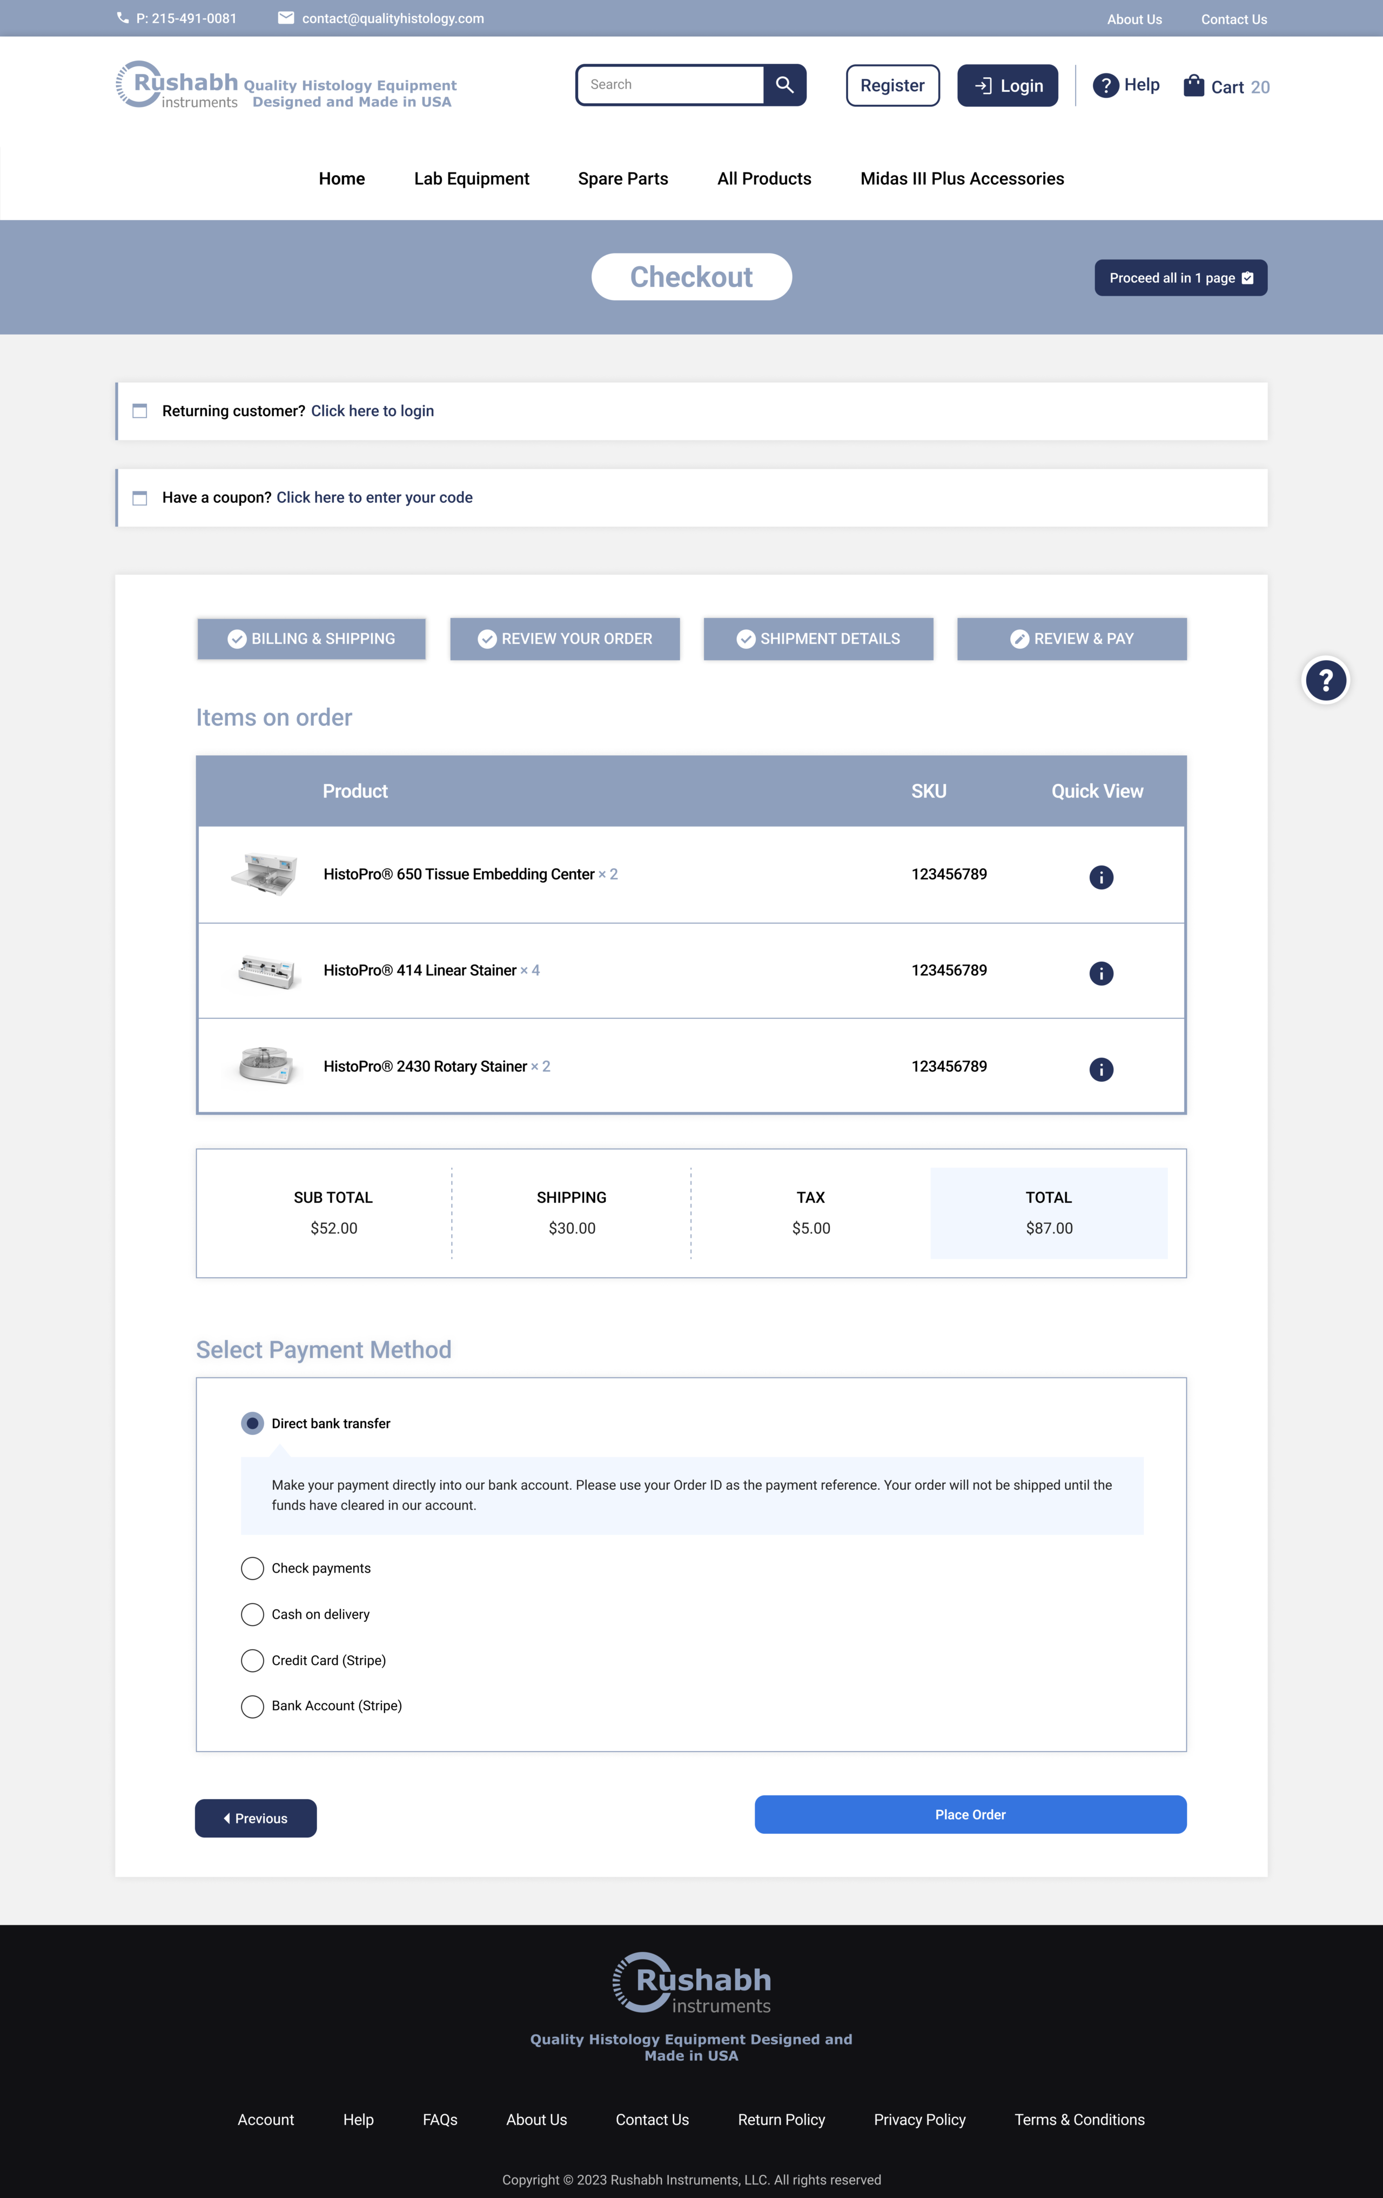
Task: Focus the Search input field
Action: pos(670,85)
